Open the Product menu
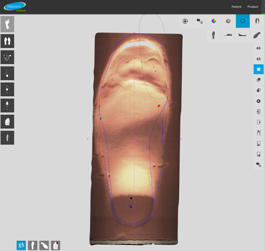 pos(253,7)
